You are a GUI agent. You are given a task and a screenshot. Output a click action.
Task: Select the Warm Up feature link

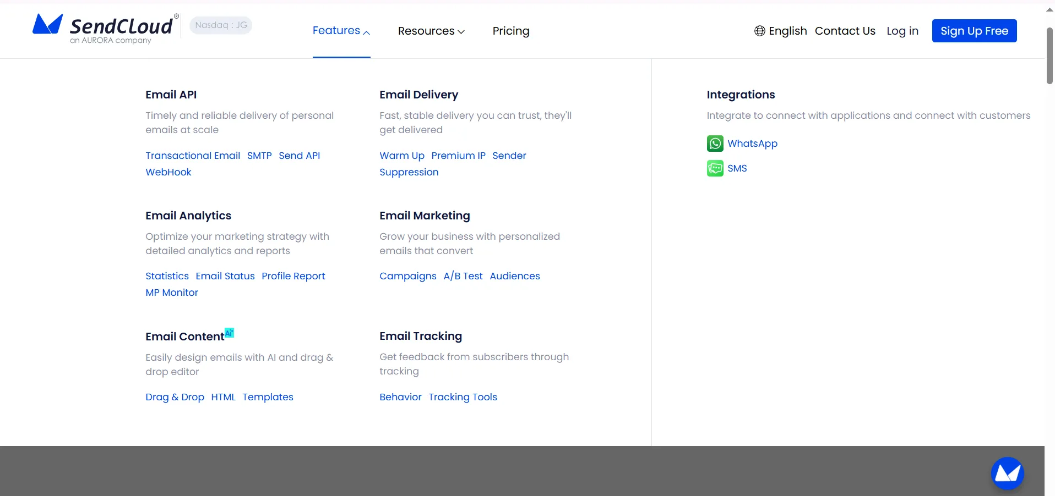click(x=401, y=156)
